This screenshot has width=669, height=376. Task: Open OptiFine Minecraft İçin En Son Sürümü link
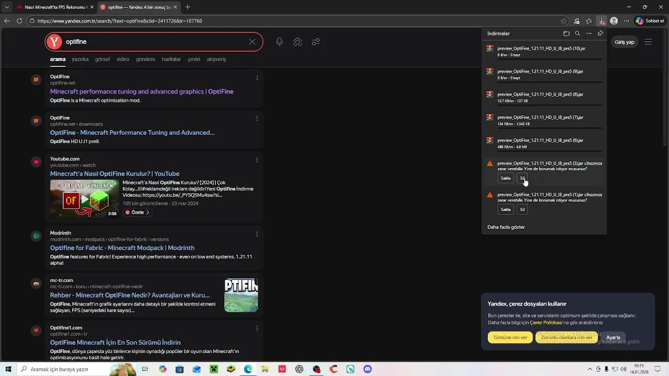[x=116, y=343]
